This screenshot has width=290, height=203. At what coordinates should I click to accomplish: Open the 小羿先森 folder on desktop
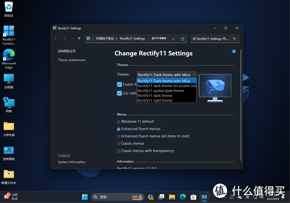[9, 129]
